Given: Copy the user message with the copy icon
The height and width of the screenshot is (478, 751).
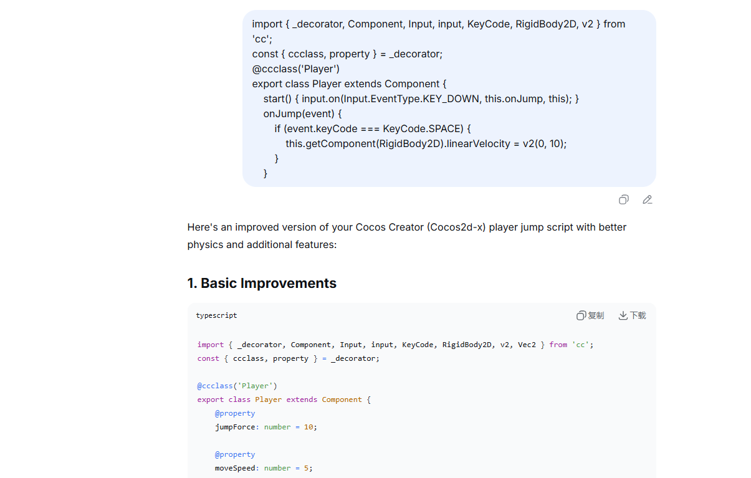Looking at the screenshot, I should click(623, 199).
